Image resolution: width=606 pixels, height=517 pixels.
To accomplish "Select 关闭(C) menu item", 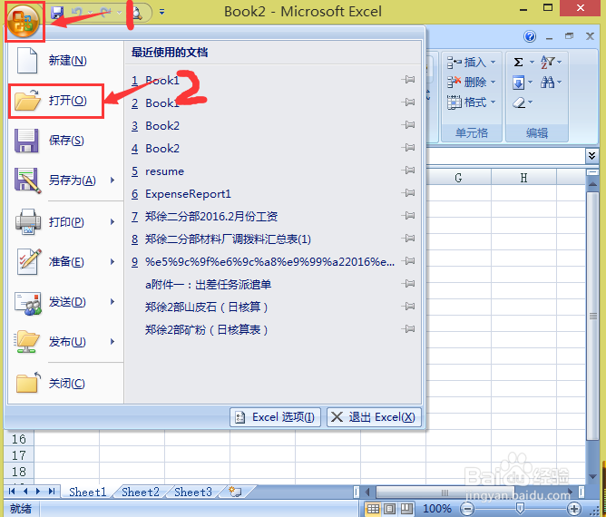I will (x=65, y=383).
